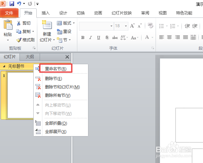Open the 版式 layout dropdown
203x163 pixels.
(x=66, y=23)
